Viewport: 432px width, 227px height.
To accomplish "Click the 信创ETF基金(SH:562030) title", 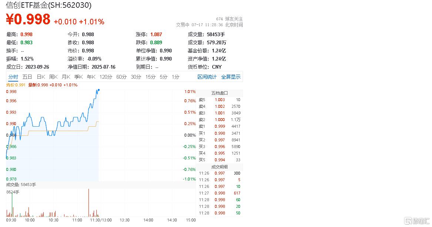I will tap(49, 5).
